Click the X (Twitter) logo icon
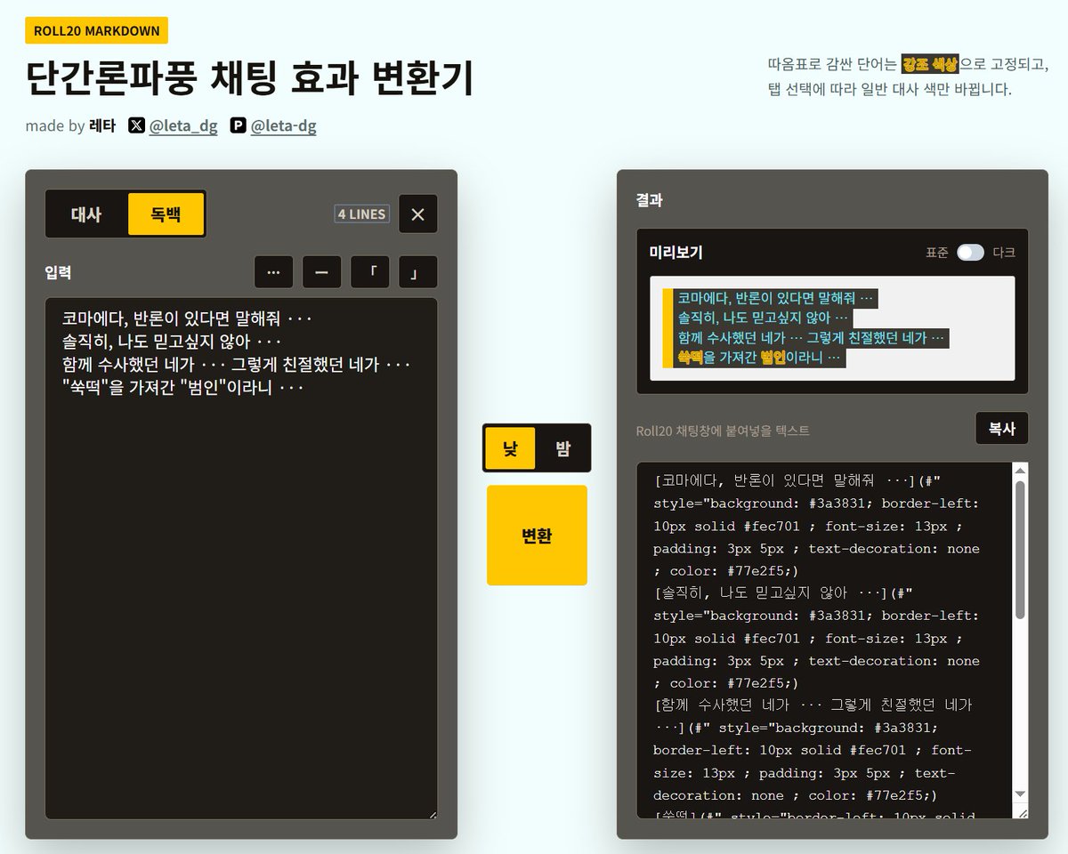 136,125
